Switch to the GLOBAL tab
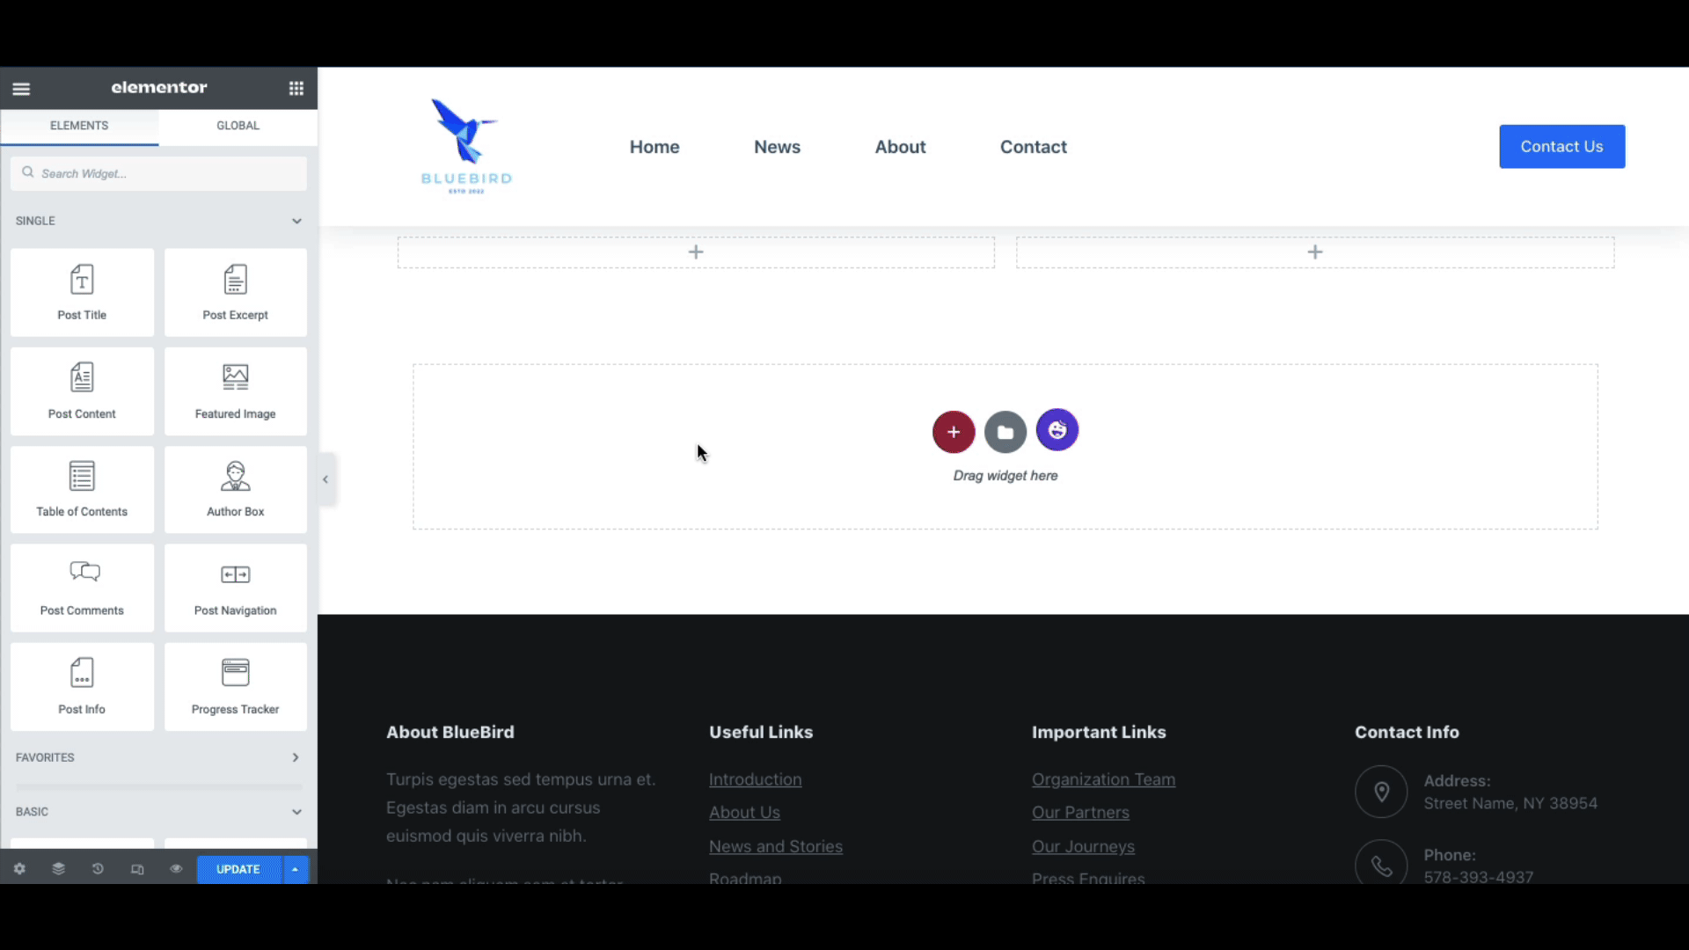 coord(237,124)
